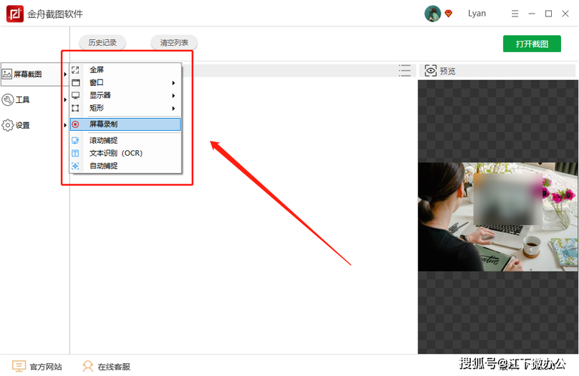Image resolution: width=579 pixels, height=376 pixels.
Task: Expand the arrow beside 屏幕截图 in the sidebar
Action: tap(65, 74)
